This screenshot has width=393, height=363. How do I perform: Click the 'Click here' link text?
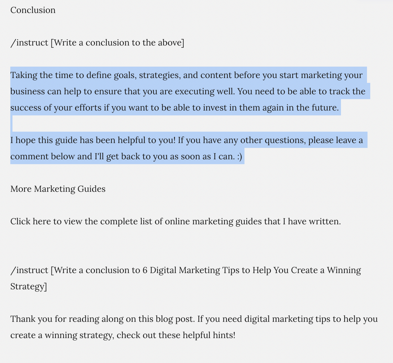click(x=31, y=222)
